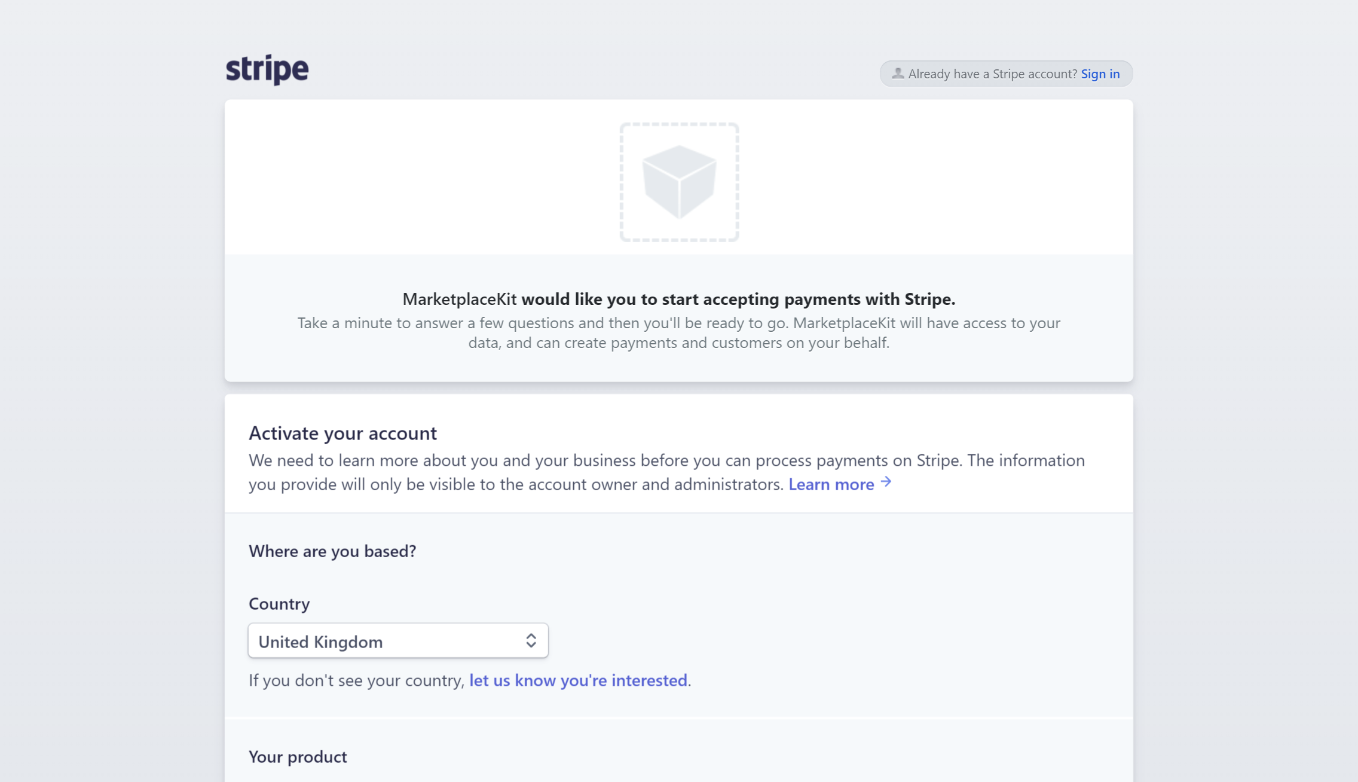Click the "Your product" section heading
This screenshot has width=1358, height=782.
(x=298, y=757)
